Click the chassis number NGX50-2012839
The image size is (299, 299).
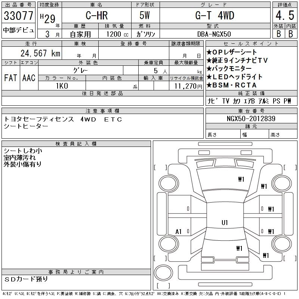pyautogui.click(x=251, y=118)
